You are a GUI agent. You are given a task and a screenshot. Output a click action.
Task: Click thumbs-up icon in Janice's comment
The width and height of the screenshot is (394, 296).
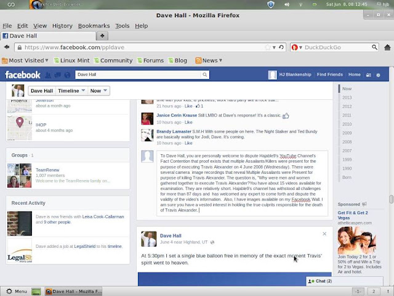(x=286, y=116)
